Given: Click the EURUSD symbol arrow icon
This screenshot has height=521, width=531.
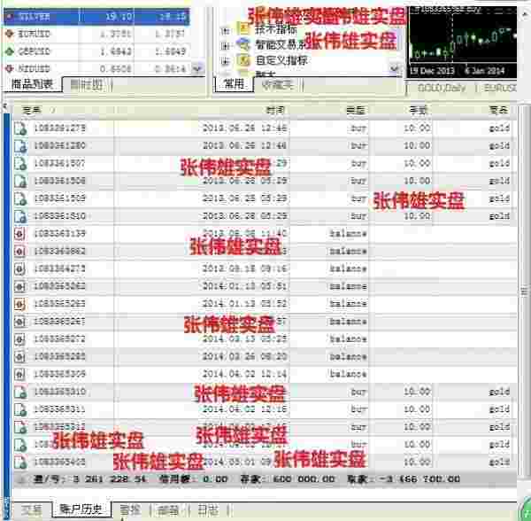Looking at the screenshot, I should (x=9, y=34).
